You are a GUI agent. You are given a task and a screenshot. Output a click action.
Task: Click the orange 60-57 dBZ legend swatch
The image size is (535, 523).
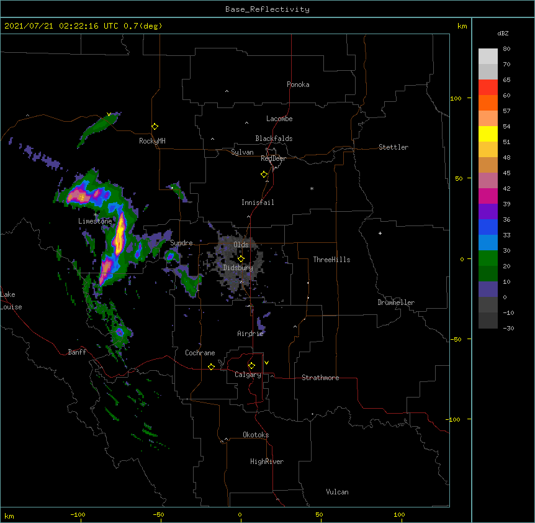coord(488,102)
